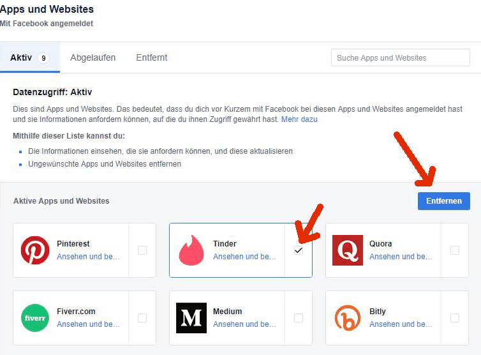Click the Pinterest app logo icon
The image size is (481, 355).
tap(35, 250)
